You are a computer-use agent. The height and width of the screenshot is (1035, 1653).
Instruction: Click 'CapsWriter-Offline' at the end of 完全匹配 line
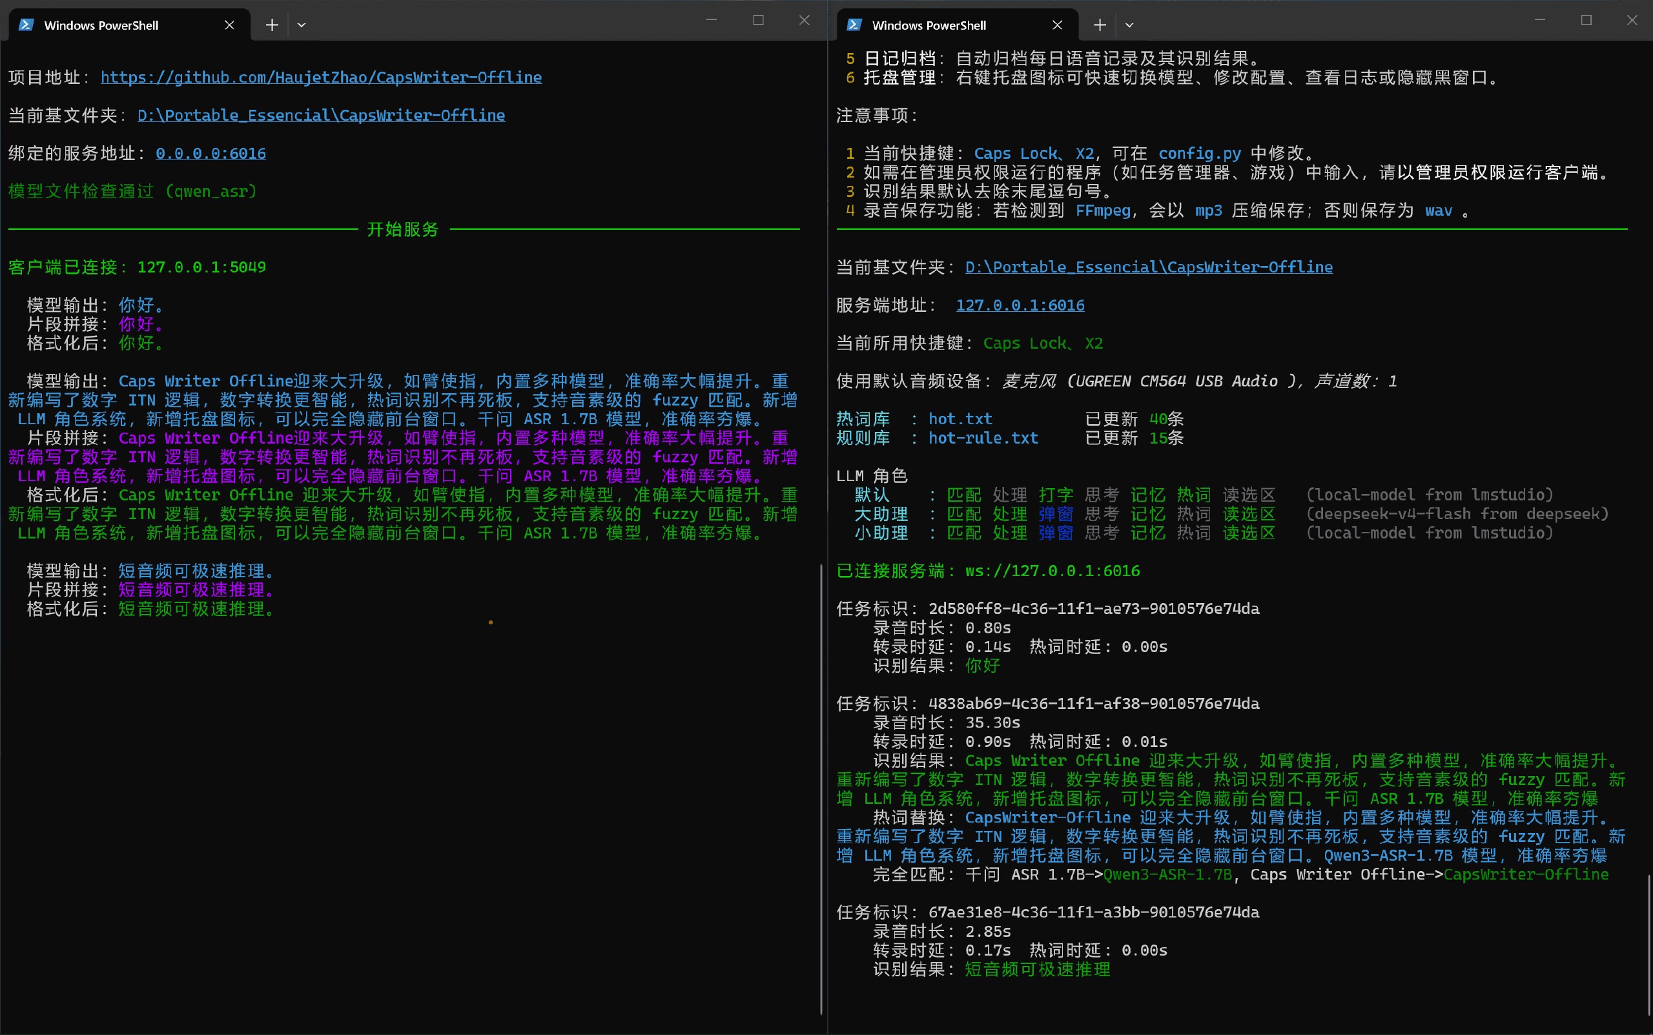pos(1526,875)
